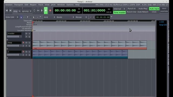Mute the master track
This screenshot has width=173, height=97.
[26, 33]
